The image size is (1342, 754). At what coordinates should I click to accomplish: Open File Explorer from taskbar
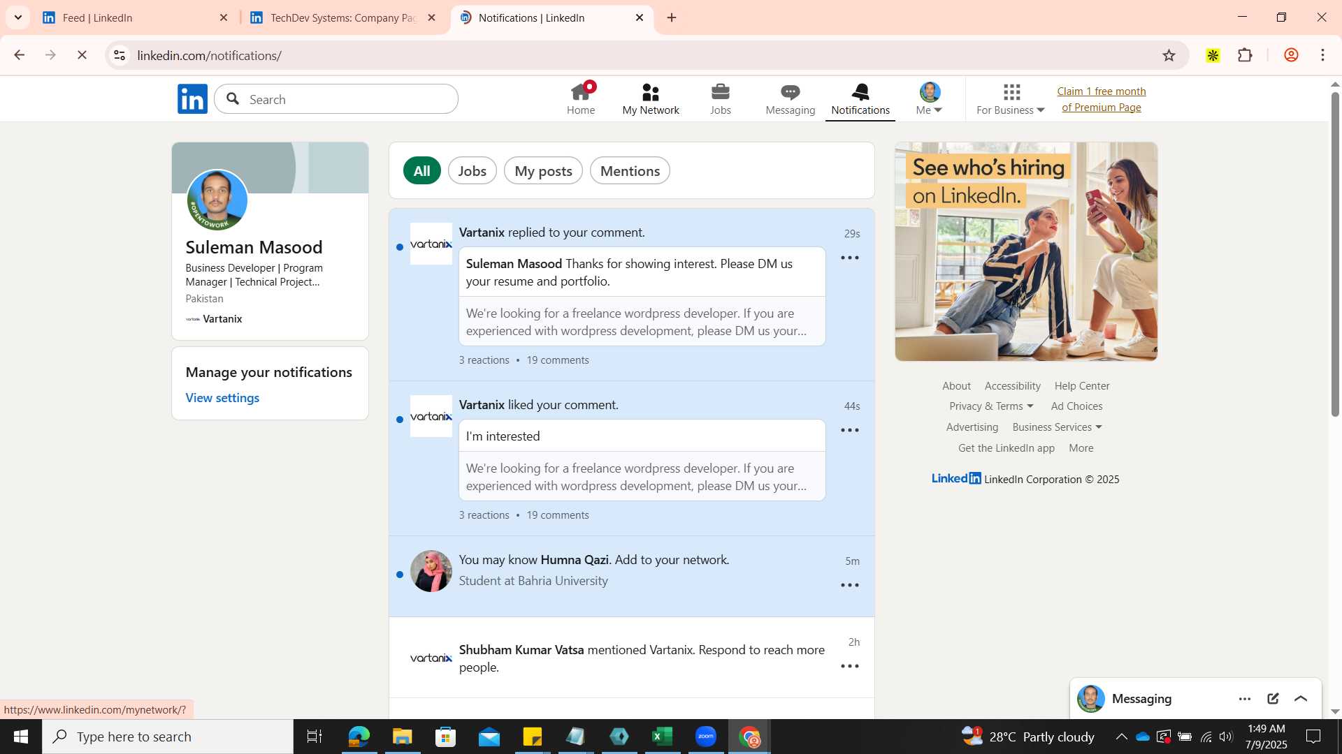pyautogui.click(x=402, y=737)
